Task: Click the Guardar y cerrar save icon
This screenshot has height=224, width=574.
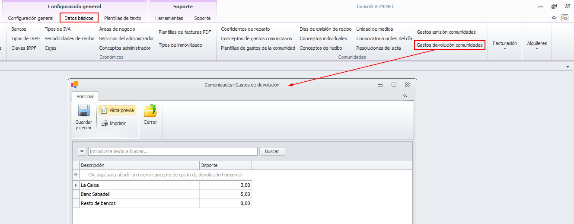Action: (x=83, y=111)
